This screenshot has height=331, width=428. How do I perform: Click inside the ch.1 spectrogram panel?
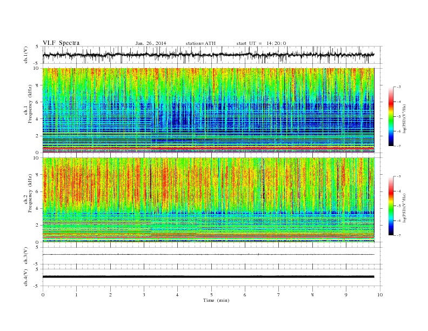[x=209, y=110]
